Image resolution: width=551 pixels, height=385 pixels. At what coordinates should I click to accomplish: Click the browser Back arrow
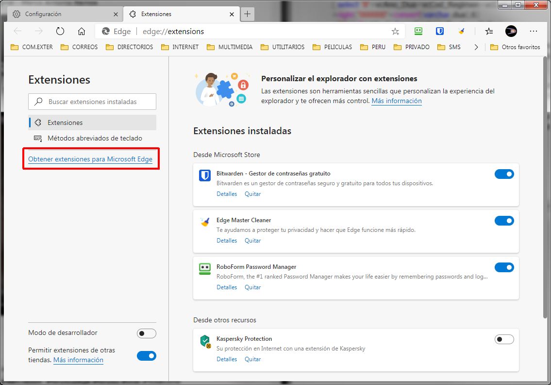[17, 31]
